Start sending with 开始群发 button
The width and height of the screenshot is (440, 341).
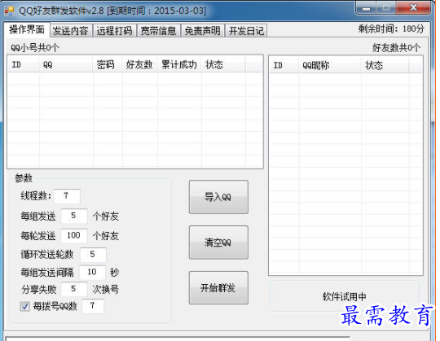(x=218, y=288)
